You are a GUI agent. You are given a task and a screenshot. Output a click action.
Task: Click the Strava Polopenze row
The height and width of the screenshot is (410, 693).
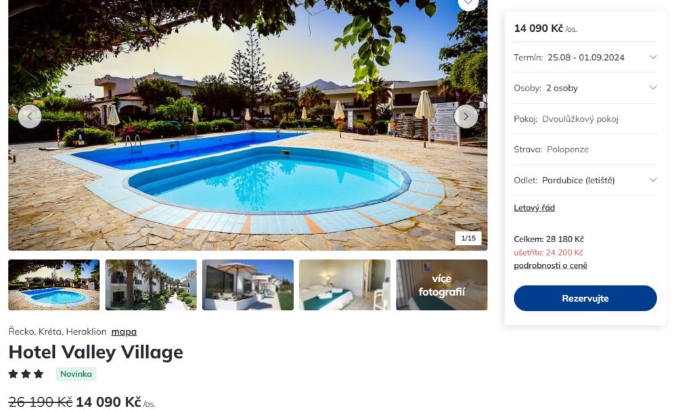click(585, 150)
